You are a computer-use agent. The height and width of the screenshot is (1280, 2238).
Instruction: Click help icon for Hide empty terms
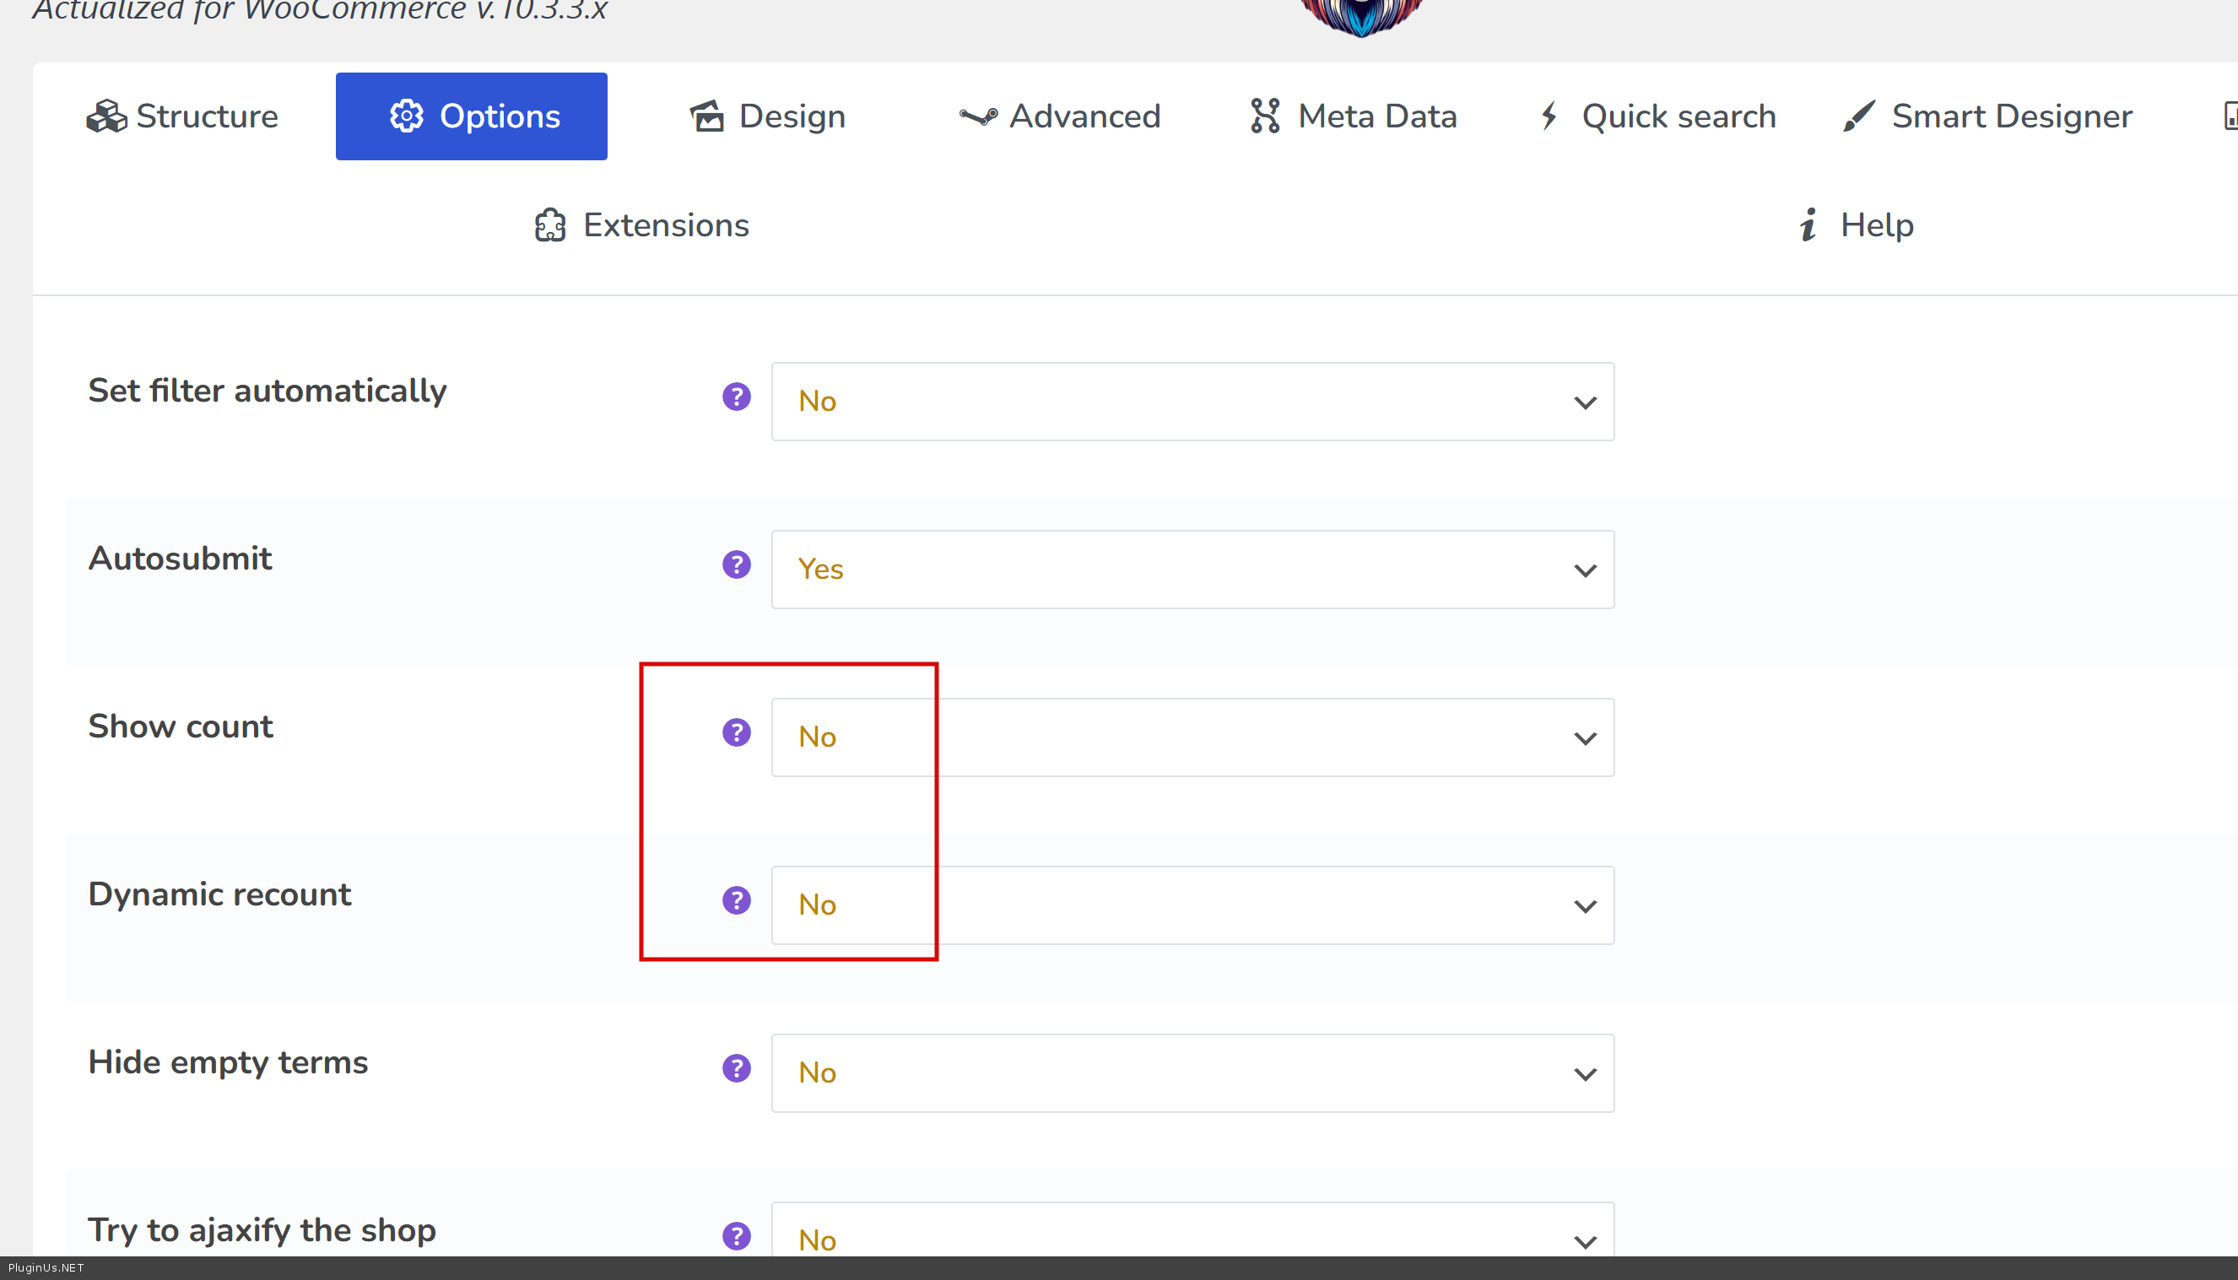(736, 1068)
